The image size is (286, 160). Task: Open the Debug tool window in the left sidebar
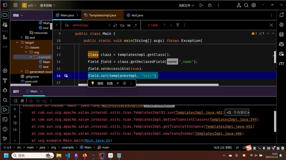(x=5, y=90)
